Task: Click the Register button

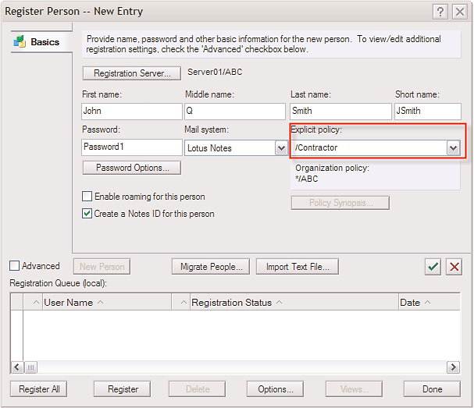Action: [x=123, y=389]
